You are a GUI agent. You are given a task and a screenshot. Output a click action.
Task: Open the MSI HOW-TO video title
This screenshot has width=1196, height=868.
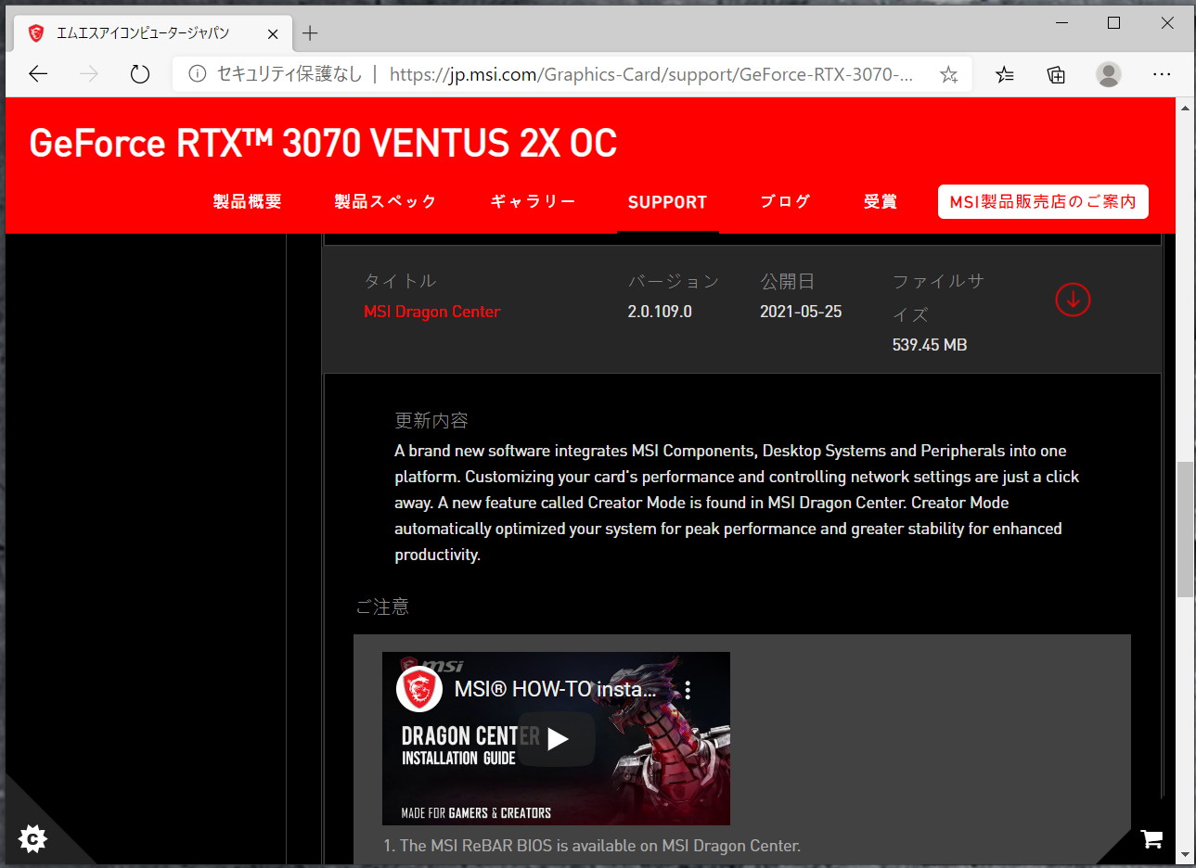point(555,689)
